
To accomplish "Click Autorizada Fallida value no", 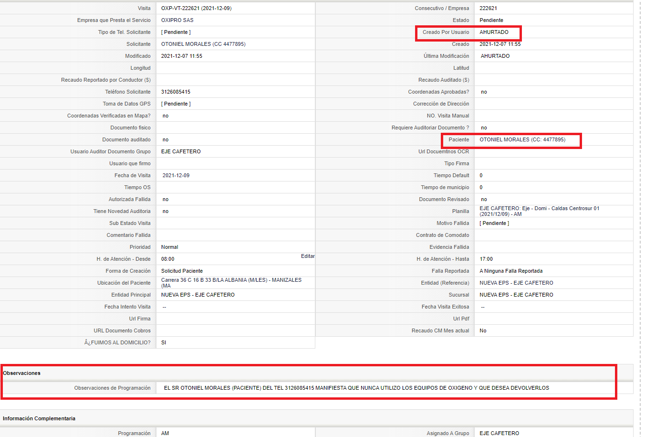I will [166, 199].
